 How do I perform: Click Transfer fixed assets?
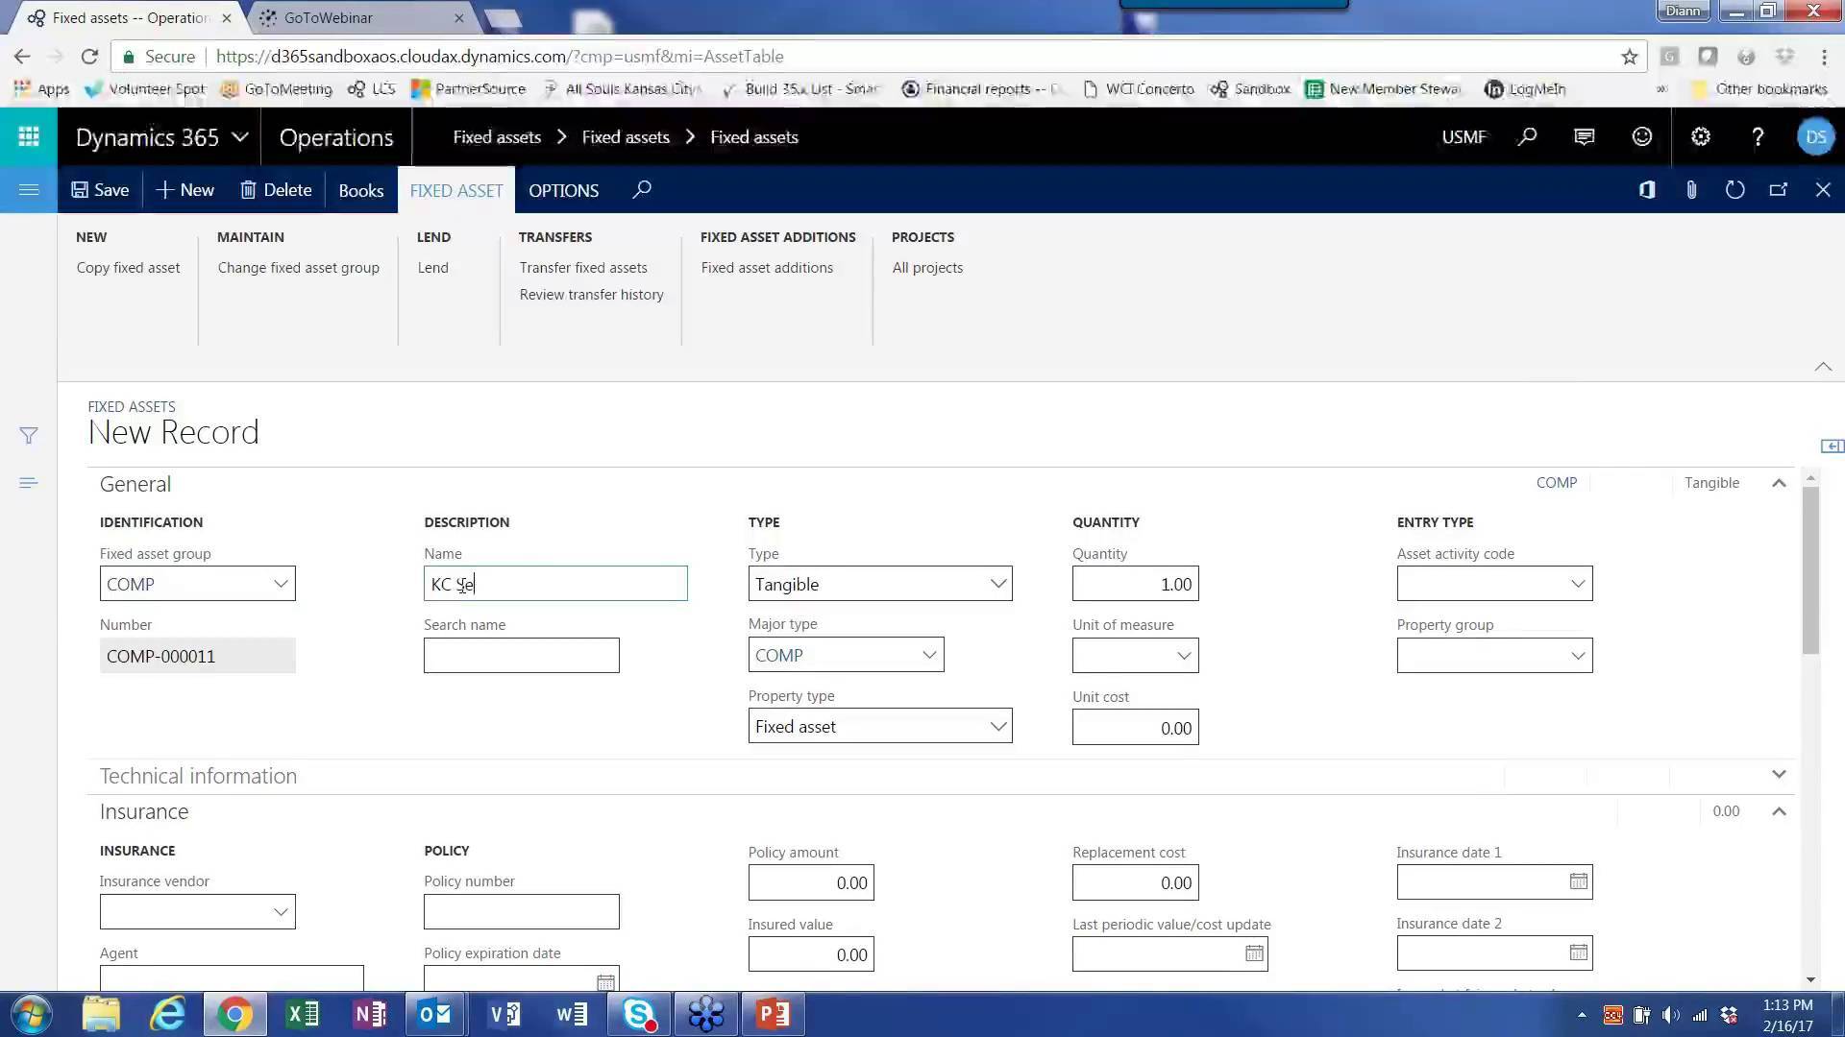[583, 267]
